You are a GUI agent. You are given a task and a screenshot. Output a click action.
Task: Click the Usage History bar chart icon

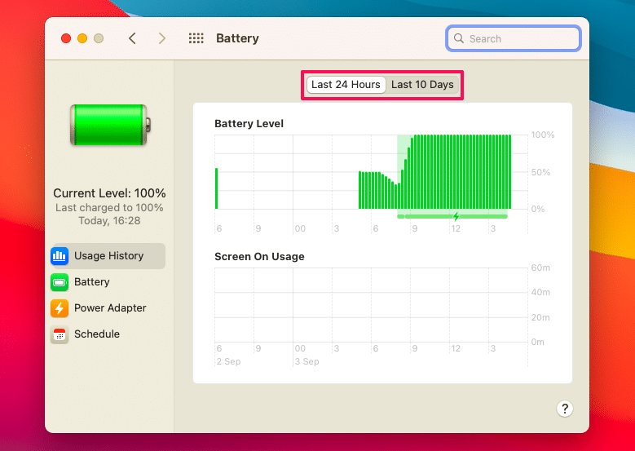point(60,256)
